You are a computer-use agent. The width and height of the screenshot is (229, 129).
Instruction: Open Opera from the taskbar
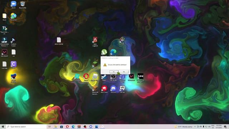[67, 126]
